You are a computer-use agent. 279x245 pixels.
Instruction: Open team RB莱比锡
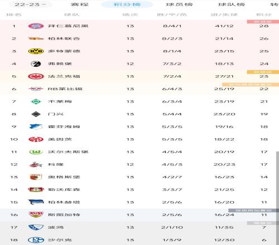tap(65, 89)
